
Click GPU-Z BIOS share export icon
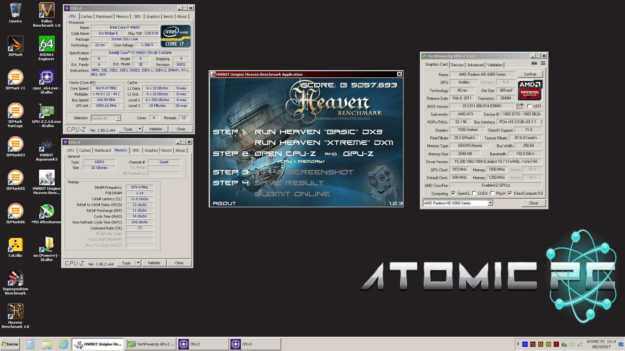click(x=520, y=106)
